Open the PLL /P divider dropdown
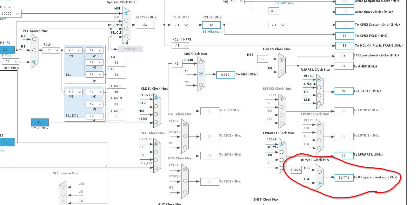 click(95, 74)
